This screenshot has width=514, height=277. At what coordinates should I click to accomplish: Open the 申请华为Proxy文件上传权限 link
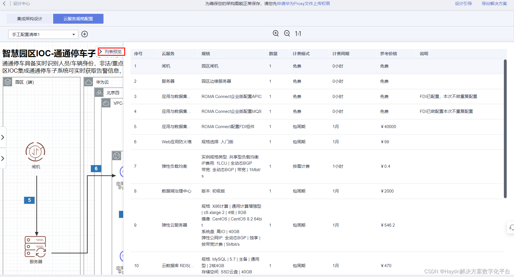pyautogui.click(x=303, y=4)
